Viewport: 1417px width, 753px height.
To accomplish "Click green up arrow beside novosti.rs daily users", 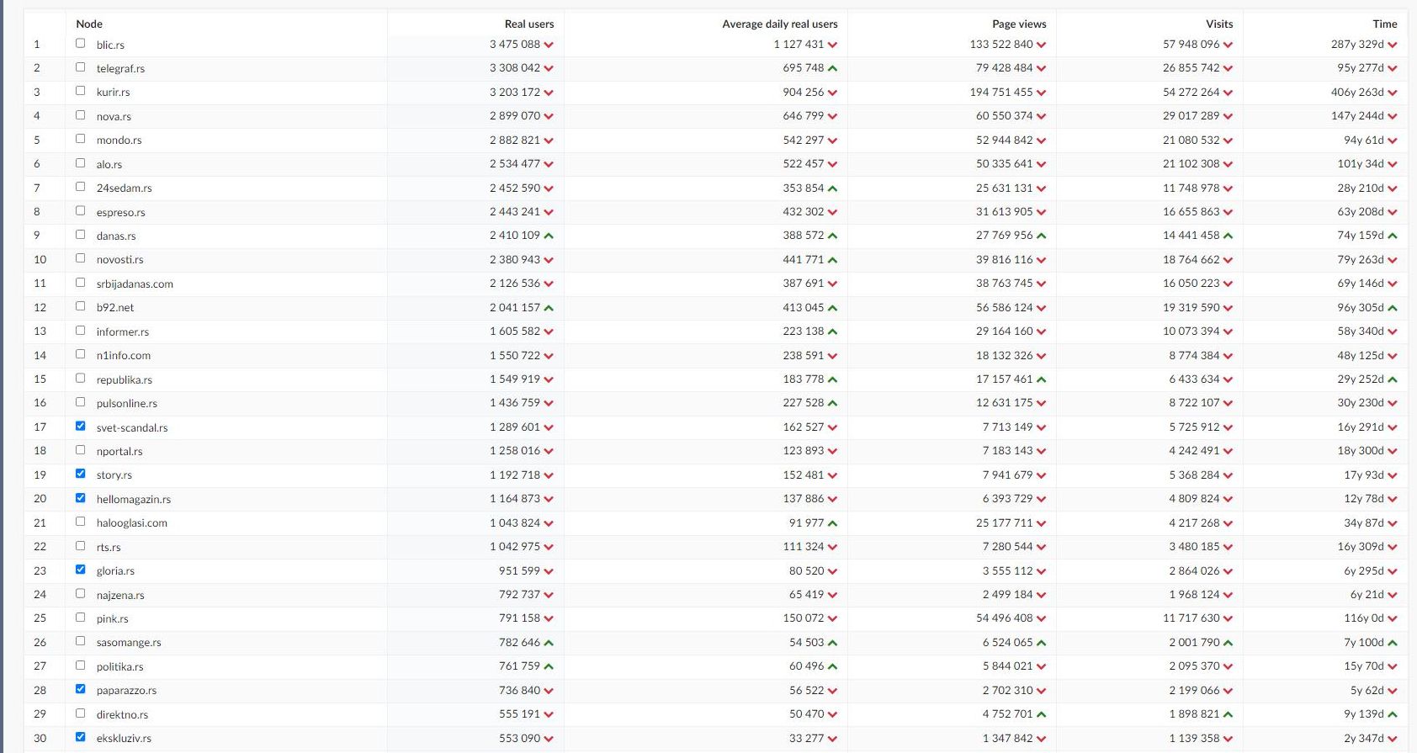I will (x=832, y=260).
